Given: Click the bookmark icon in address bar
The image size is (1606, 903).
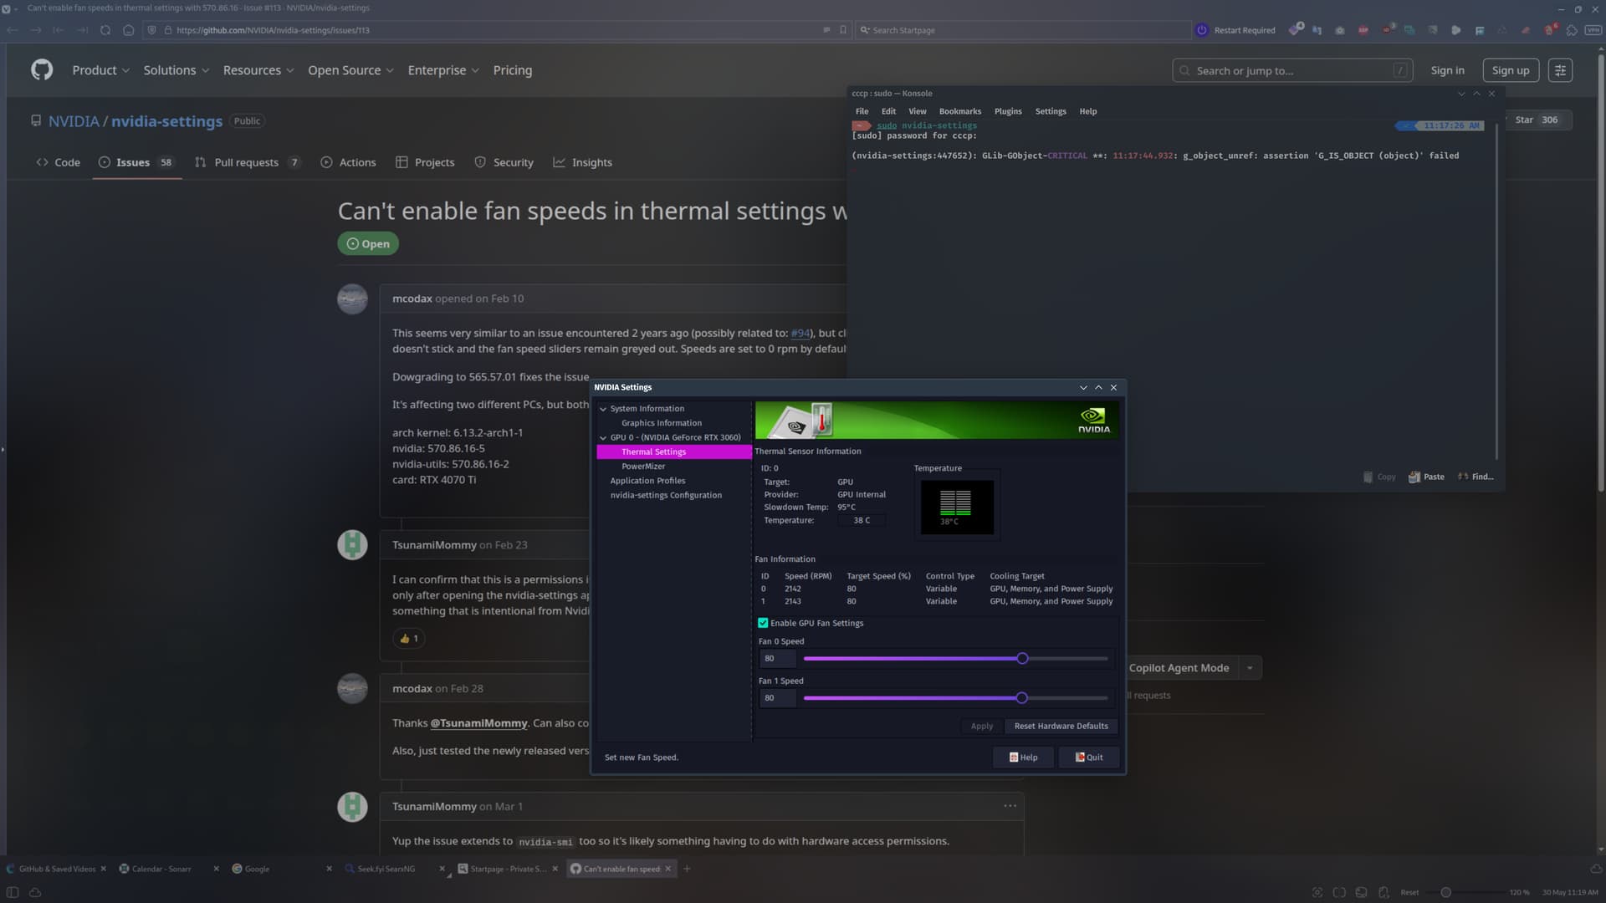Looking at the screenshot, I should [843, 30].
